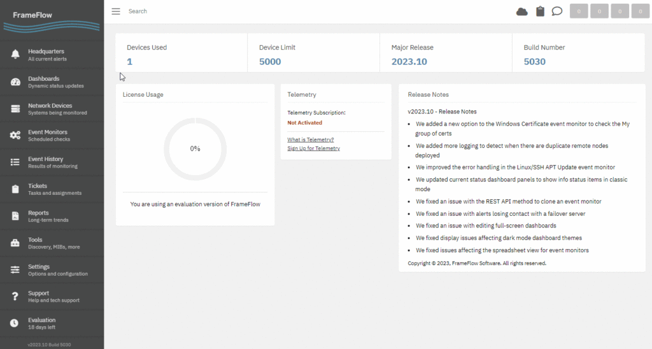Viewport: 652px width, 349px height.
Task: Click Build Number value 5030
Action: (x=534, y=62)
